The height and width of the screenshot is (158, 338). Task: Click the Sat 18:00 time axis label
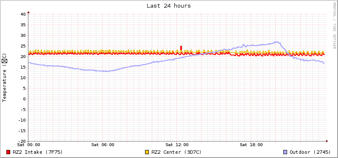(251, 145)
